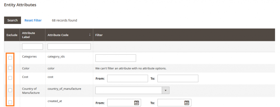Click the category_ids filter input
280x107 pixels.
(x=116, y=58)
